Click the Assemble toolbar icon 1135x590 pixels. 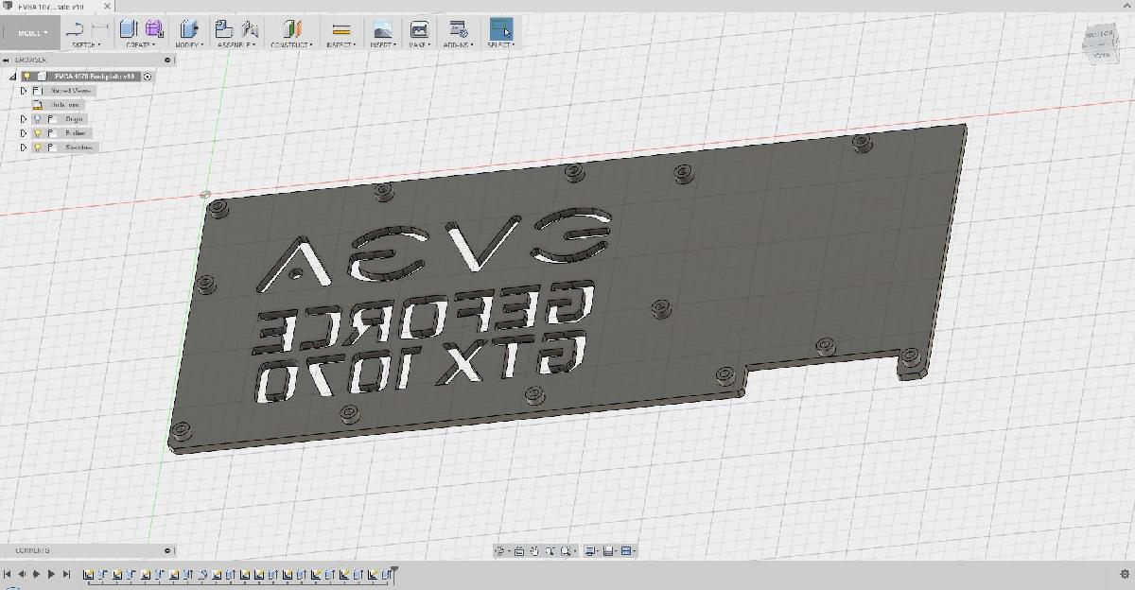(x=225, y=29)
